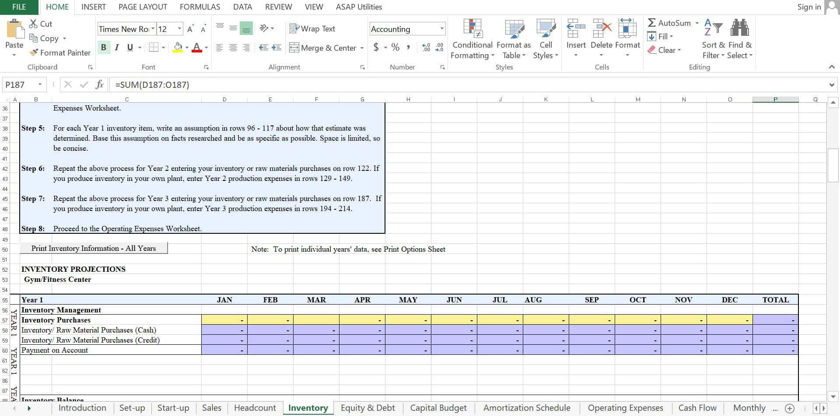Open the FILE tab
The image size is (840, 416).
point(19,7)
